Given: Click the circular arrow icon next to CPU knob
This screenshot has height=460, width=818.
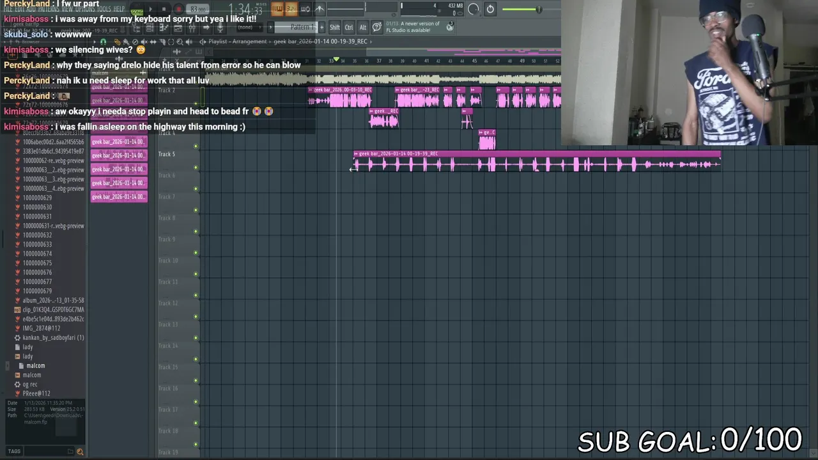Looking at the screenshot, I should (x=490, y=10).
